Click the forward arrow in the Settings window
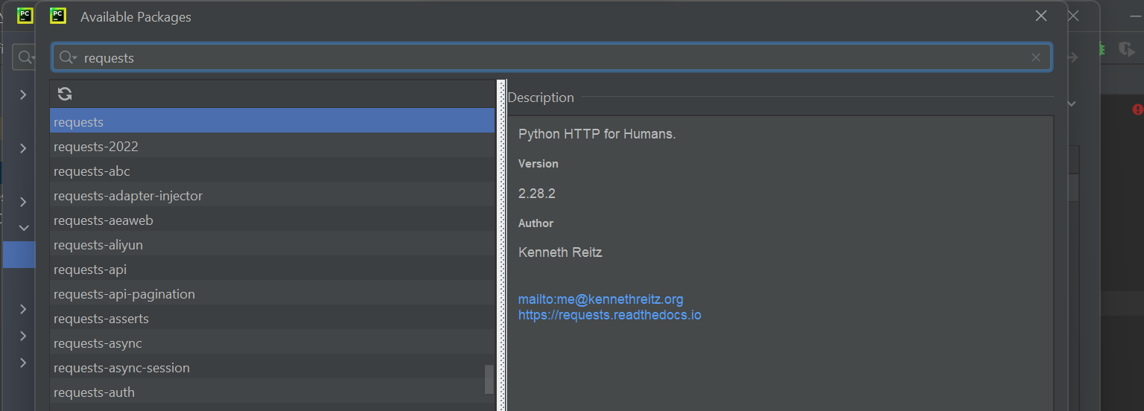Image resolution: width=1144 pixels, height=411 pixels. pyautogui.click(x=1072, y=57)
